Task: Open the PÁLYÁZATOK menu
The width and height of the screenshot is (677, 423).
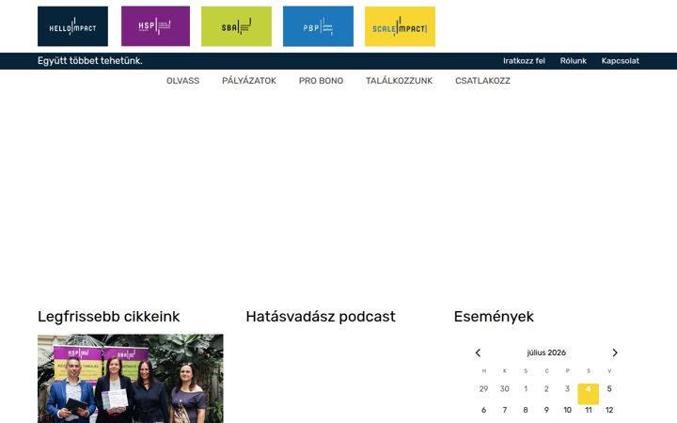Action: point(249,81)
